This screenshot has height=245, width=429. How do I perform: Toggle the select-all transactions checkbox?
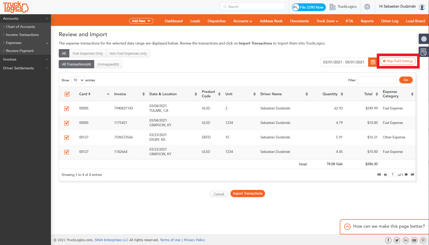[67, 94]
